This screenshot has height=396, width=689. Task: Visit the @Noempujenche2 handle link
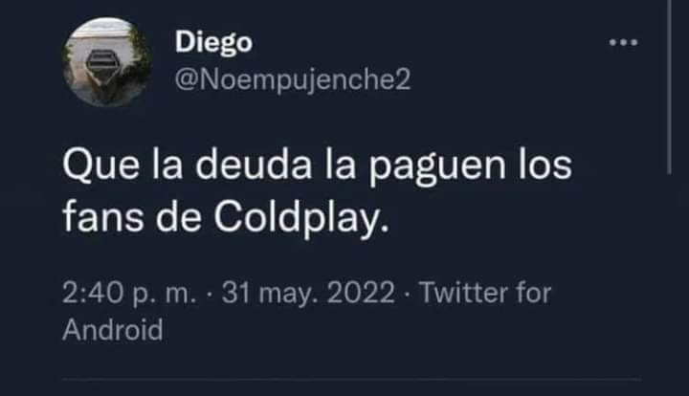tap(293, 79)
